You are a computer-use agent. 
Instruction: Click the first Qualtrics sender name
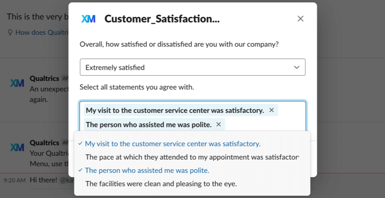pos(44,78)
